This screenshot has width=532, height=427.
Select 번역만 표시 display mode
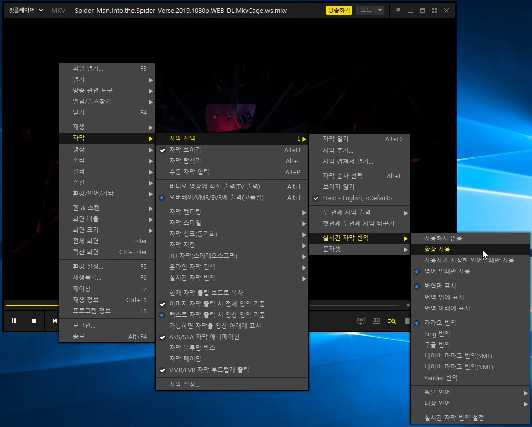pyautogui.click(x=470, y=286)
